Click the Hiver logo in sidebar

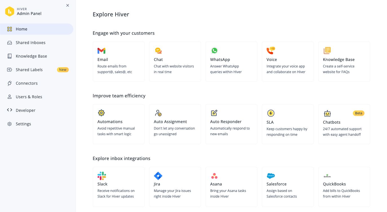tap(10, 11)
